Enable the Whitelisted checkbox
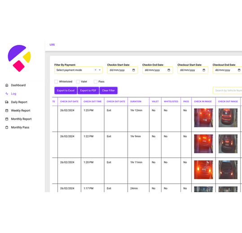This screenshot has height=233, width=242. click(56, 81)
